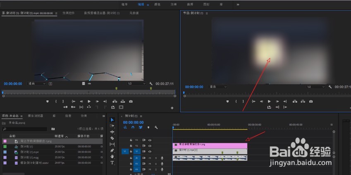Click Export Frame camera in Program monitor
351x175 pixels.
pos(311,102)
